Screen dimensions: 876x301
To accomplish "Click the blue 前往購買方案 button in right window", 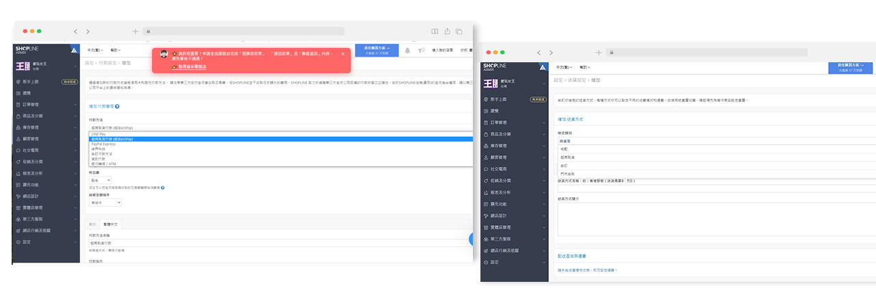I will 852,68.
